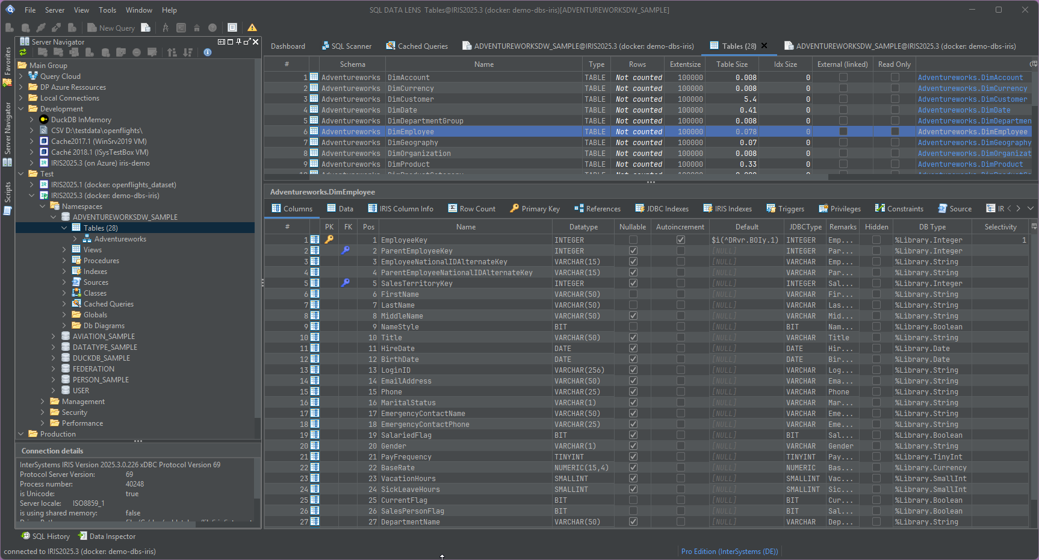Open the File menu
Image resolution: width=1039 pixels, height=560 pixels.
pyautogui.click(x=30, y=10)
